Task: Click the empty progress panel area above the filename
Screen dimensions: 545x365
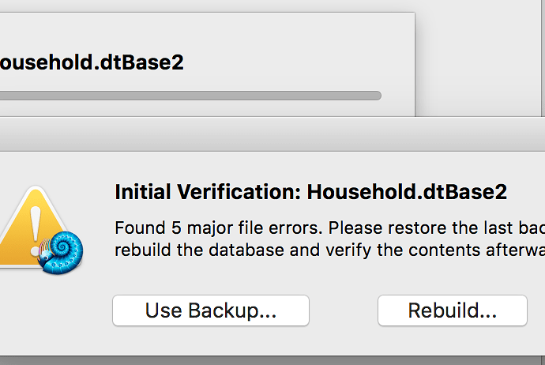Action: (207, 32)
